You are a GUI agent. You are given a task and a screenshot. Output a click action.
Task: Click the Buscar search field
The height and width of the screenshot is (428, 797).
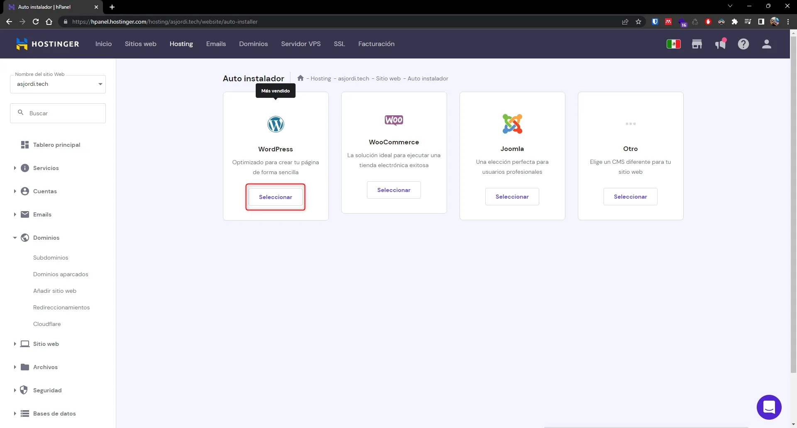point(58,113)
